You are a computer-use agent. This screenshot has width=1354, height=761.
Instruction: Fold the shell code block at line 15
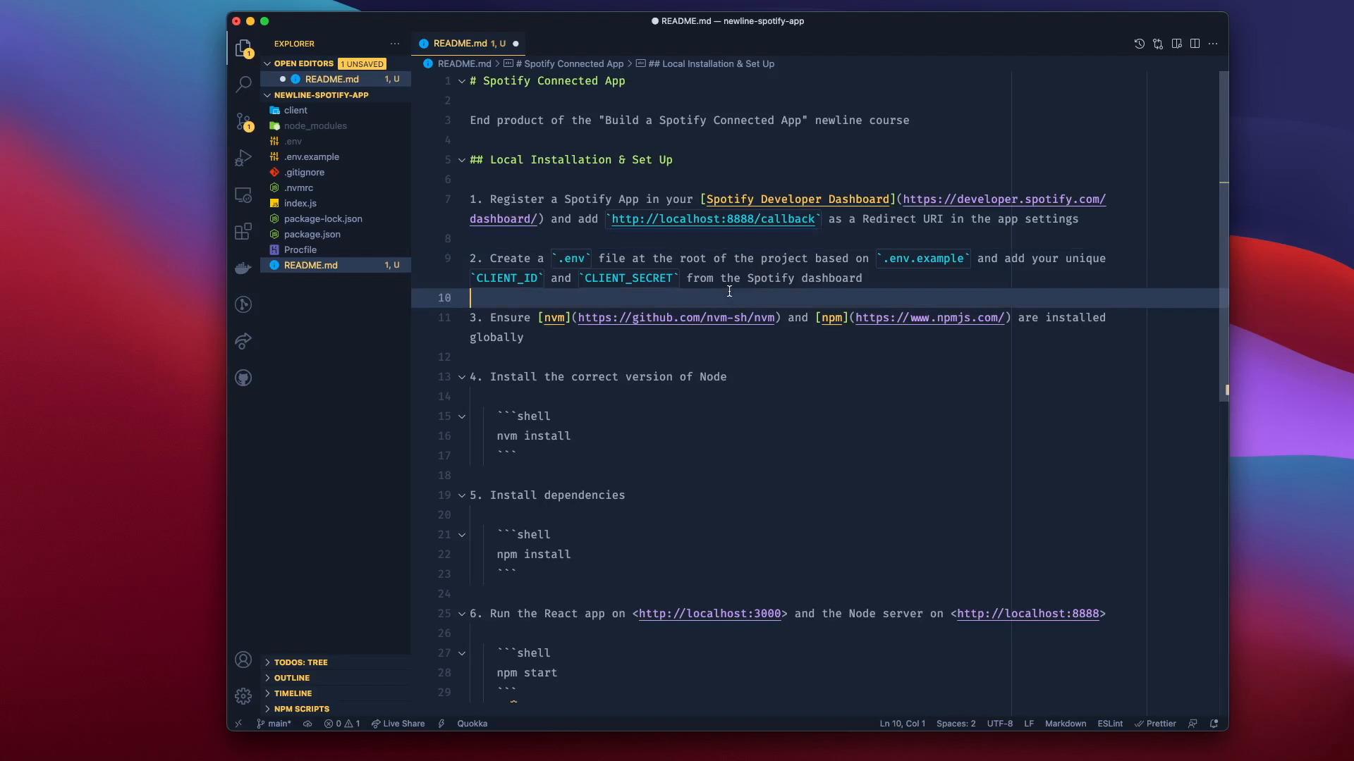[462, 416]
